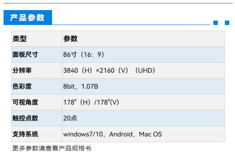Viewport: 235px width, 164px height.
Task: Click the 触控点数 row label
Action: pos(25,118)
